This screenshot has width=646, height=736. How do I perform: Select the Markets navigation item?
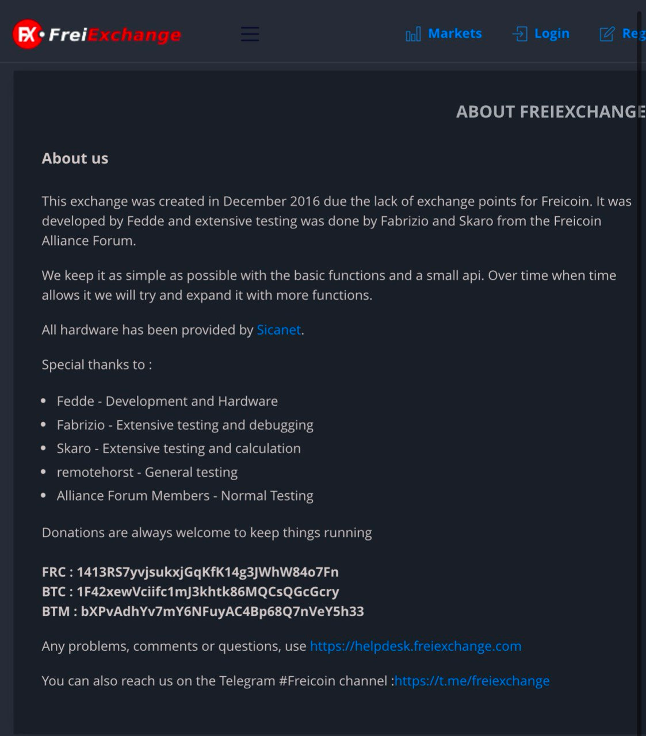point(454,33)
